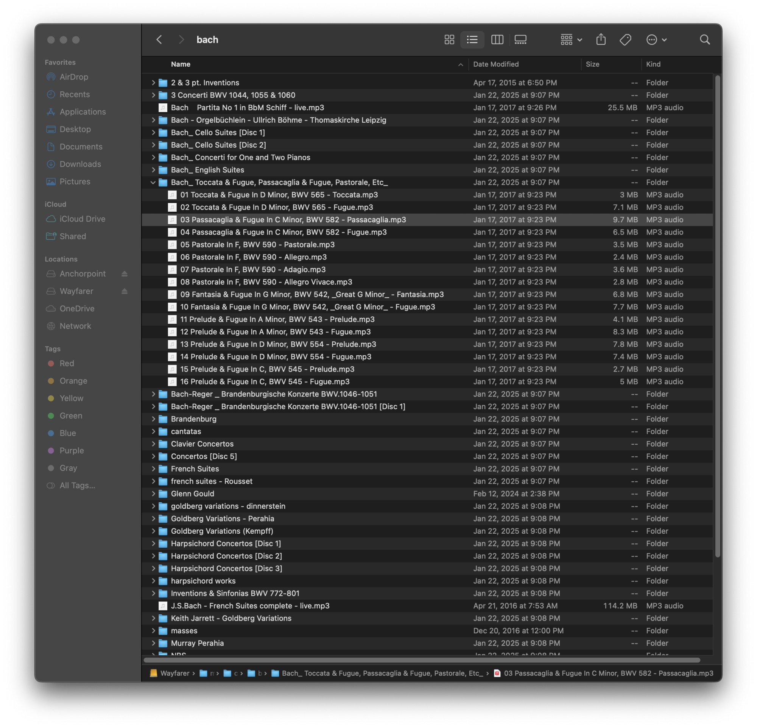
Task: Open the Group By dropdown
Action: (x=571, y=39)
